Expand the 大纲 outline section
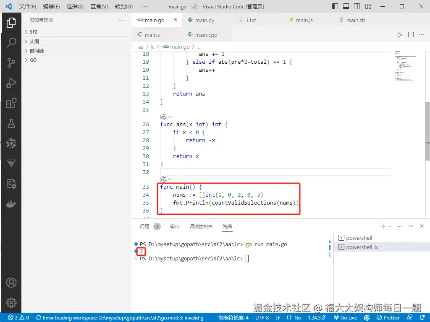The image size is (430, 322). click(x=77, y=42)
